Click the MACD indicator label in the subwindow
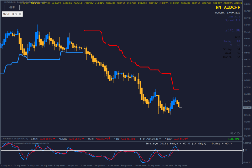Screen dimensions: 252x168 tap(25, 143)
